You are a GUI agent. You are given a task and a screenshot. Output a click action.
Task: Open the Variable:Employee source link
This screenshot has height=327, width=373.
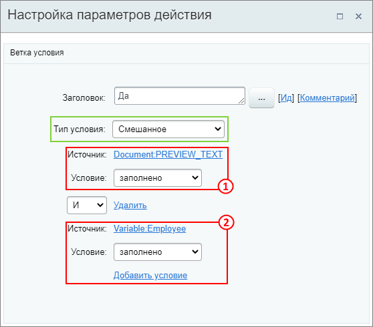[x=150, y=228]
